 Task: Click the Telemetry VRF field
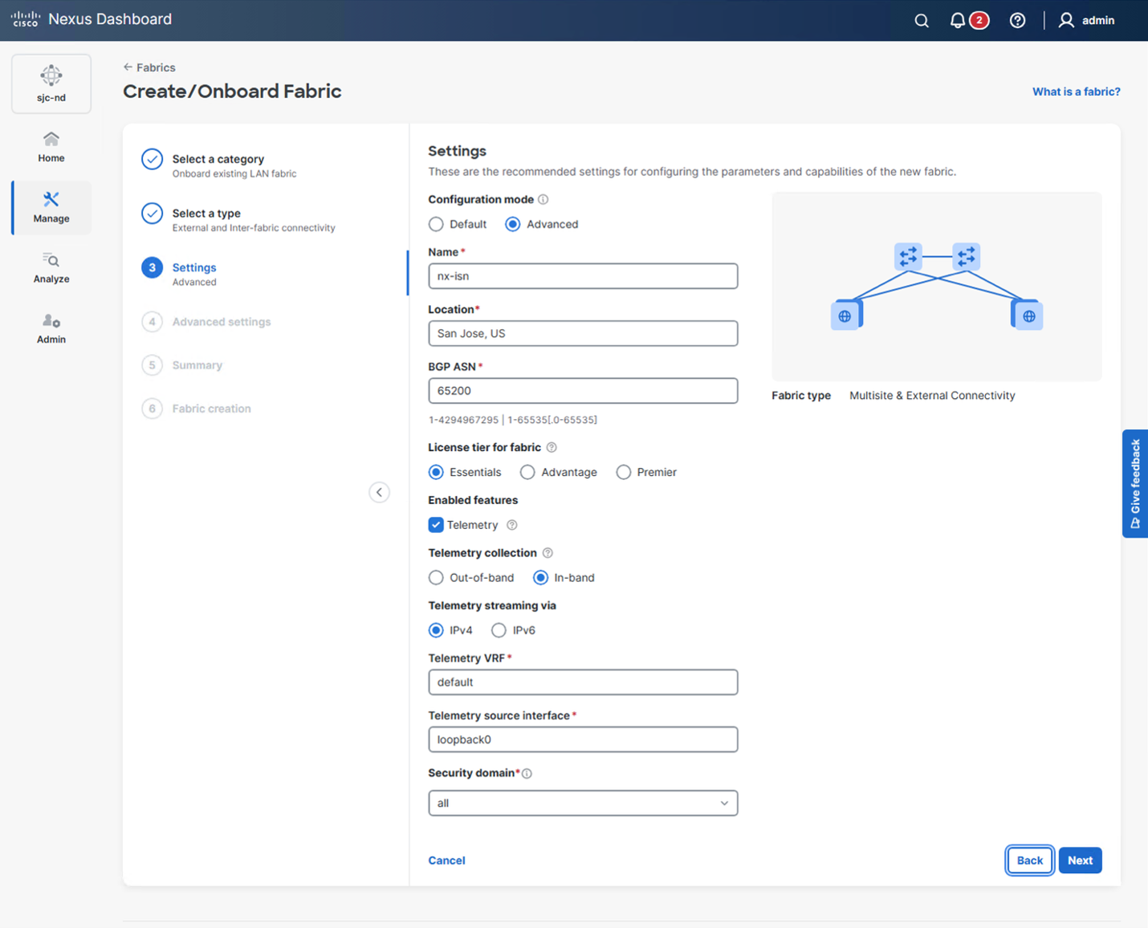click(x=583, y=682)
